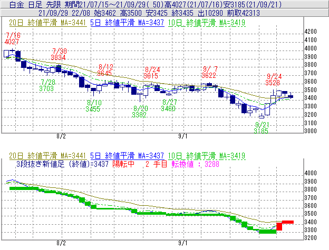The height and width of the screenshot is (250, 329).
Task: Click the 8/20 3382 low label
Action: [x=140, y=112]
